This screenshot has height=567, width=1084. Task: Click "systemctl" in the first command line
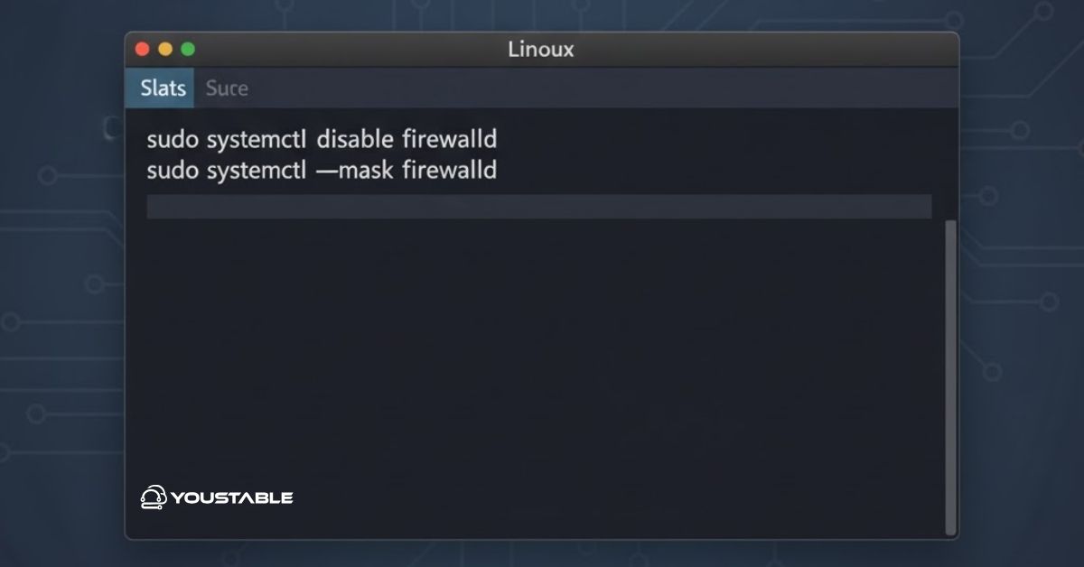click(257, 140)
